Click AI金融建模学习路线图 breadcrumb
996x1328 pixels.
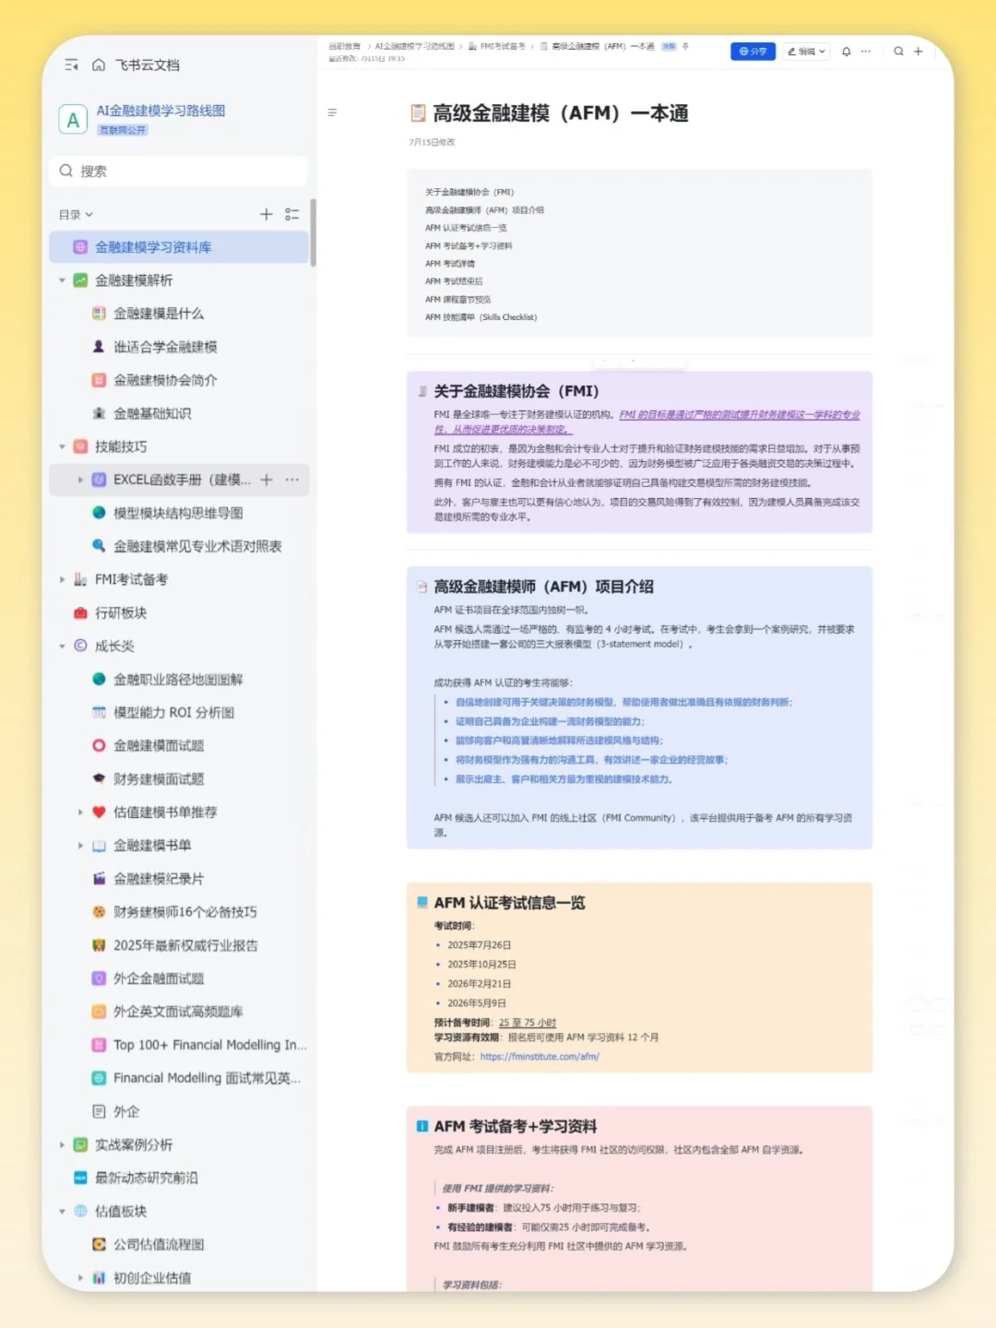pyautogui.click(x=415, y=46)
